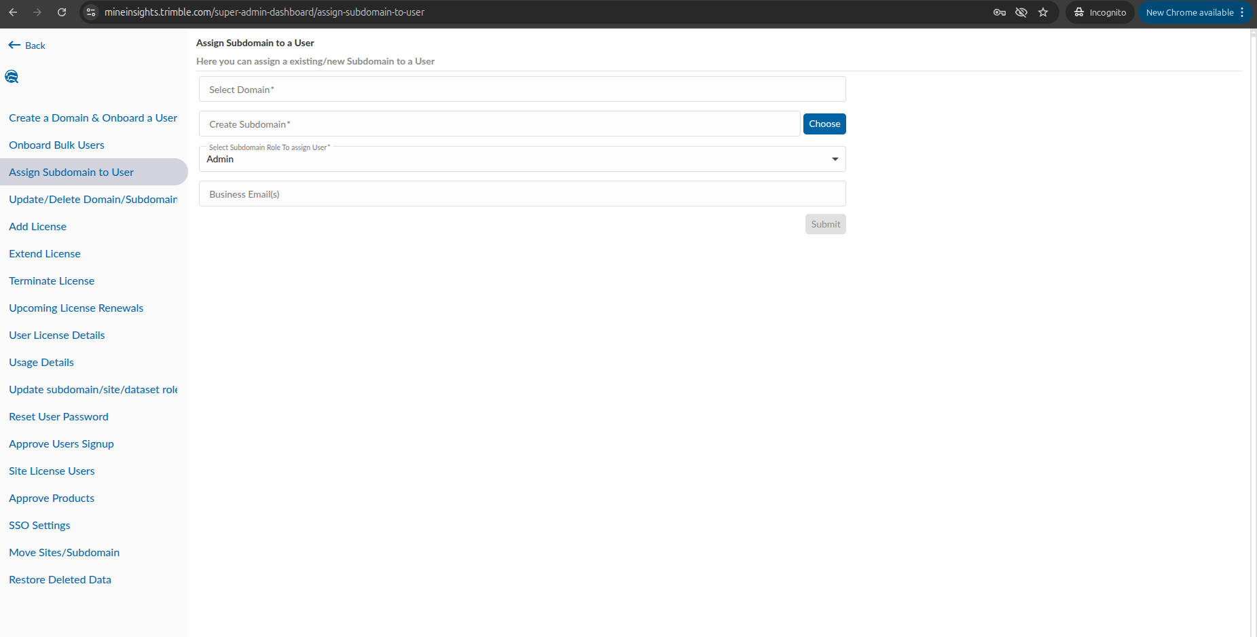Click the Choose button
Screen dimensions: 1257x637
[x=824, y=124]
